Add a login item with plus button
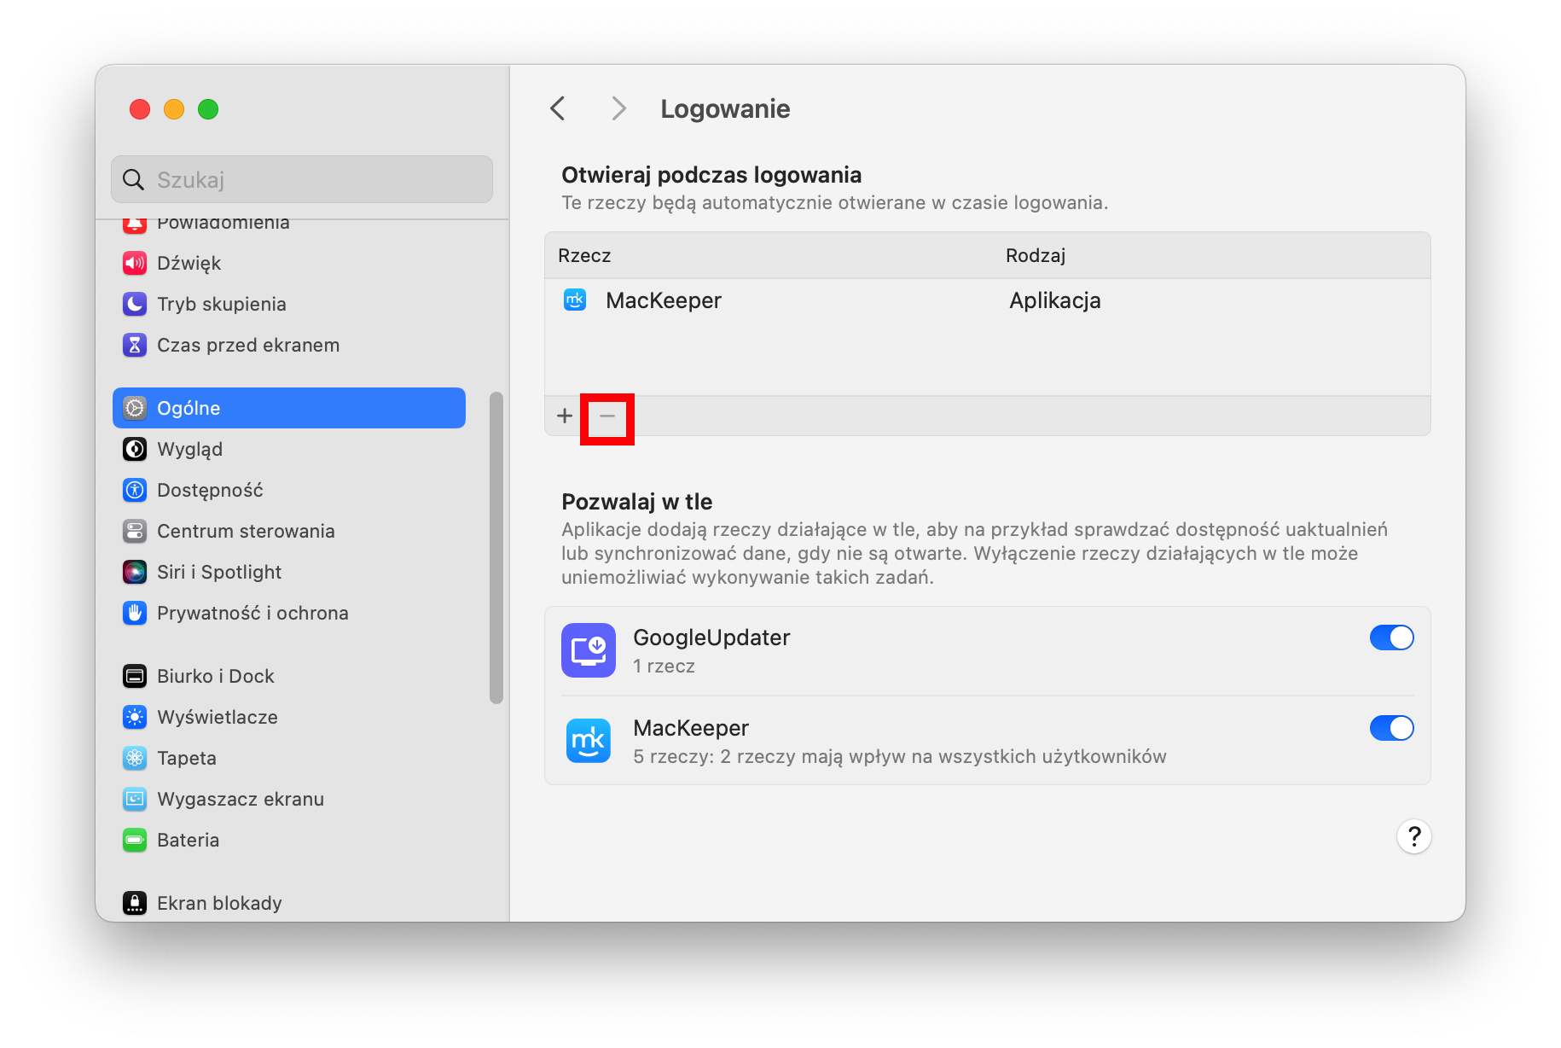Viewport: 1561px width, 1048px height. (565, 416)
